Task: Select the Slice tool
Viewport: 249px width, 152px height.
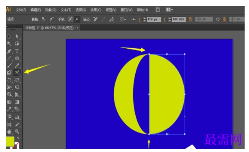Action: (x=17, y=125)
